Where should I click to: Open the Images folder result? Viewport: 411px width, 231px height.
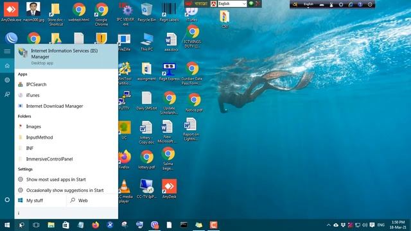coord(66,126)
